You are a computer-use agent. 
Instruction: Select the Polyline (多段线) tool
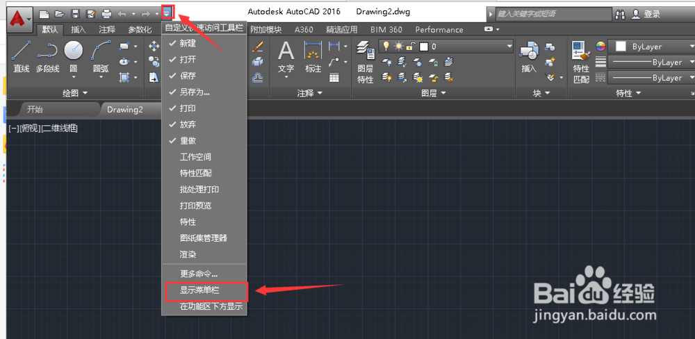click(x=47, y=57)
